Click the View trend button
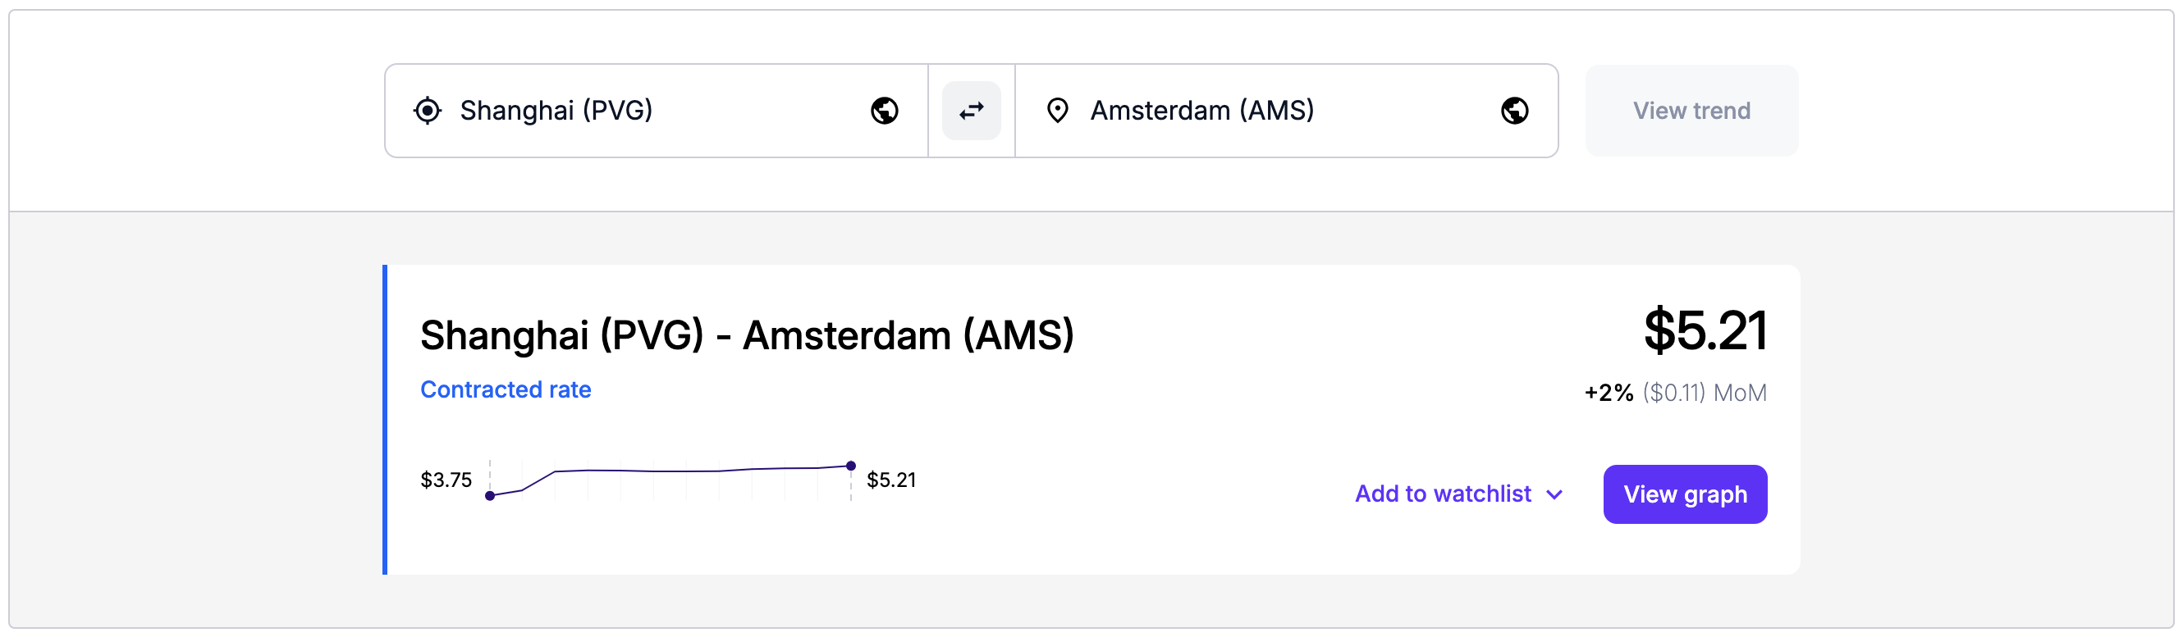The width and height of the screenshot is (2183, 637). click(x=1691, y=111)
